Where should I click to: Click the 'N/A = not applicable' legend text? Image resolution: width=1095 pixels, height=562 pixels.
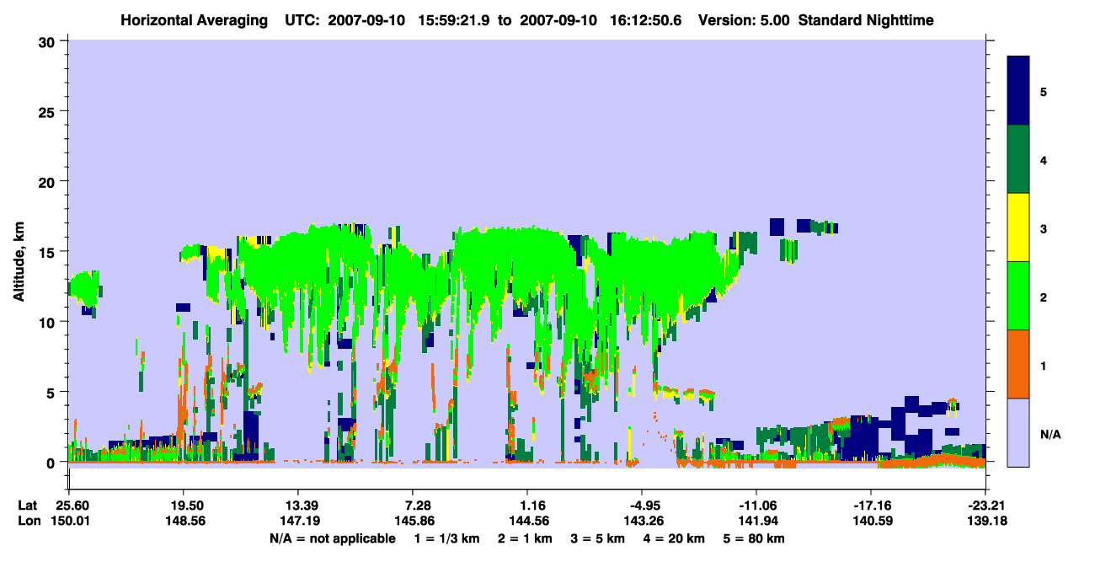(x=332, y=538)
